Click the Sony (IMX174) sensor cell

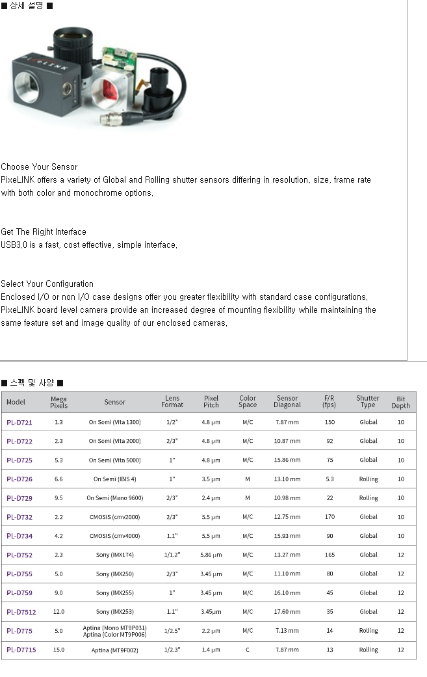click(115, 555)
